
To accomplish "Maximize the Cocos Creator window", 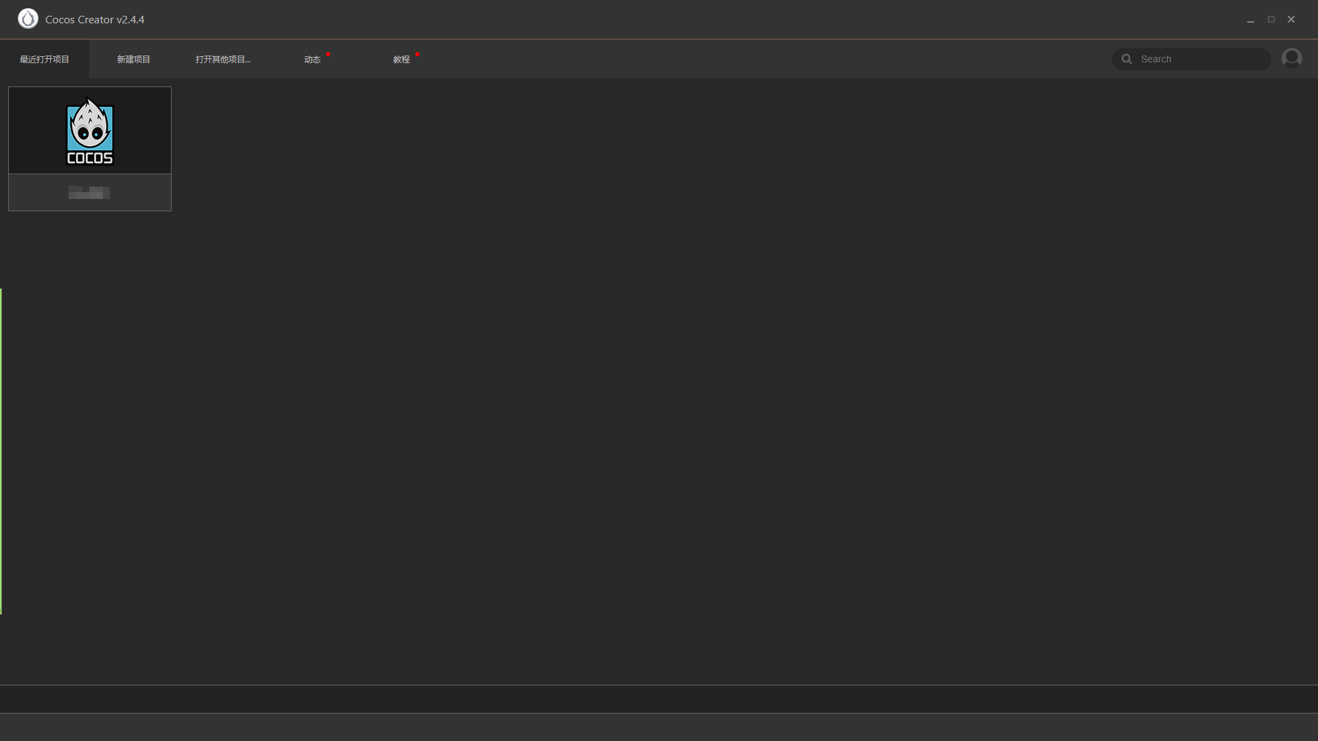I will [x=1271, y=19].
